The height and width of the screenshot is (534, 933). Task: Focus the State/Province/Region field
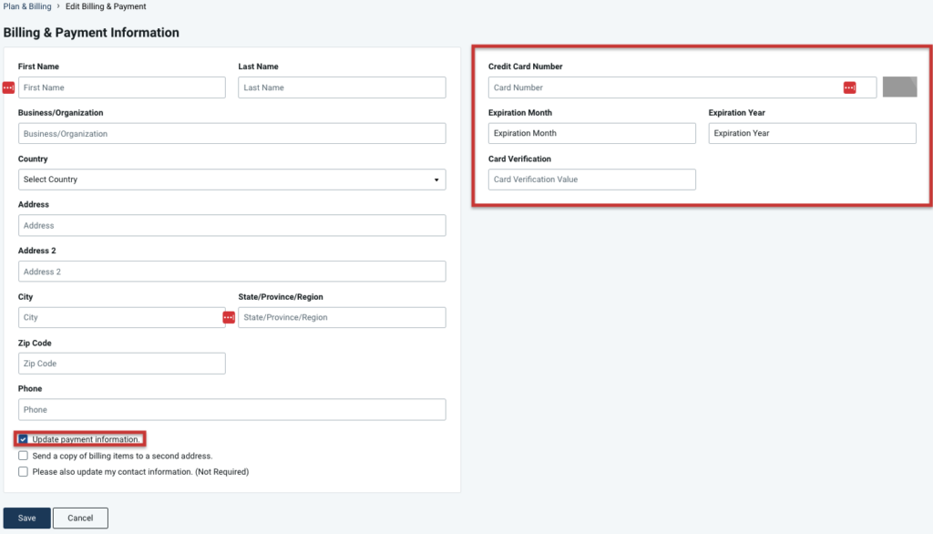(x=342, y=317)
